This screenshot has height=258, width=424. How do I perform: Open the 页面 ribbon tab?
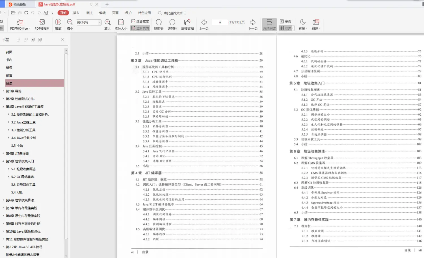click(x=115, y=13)
